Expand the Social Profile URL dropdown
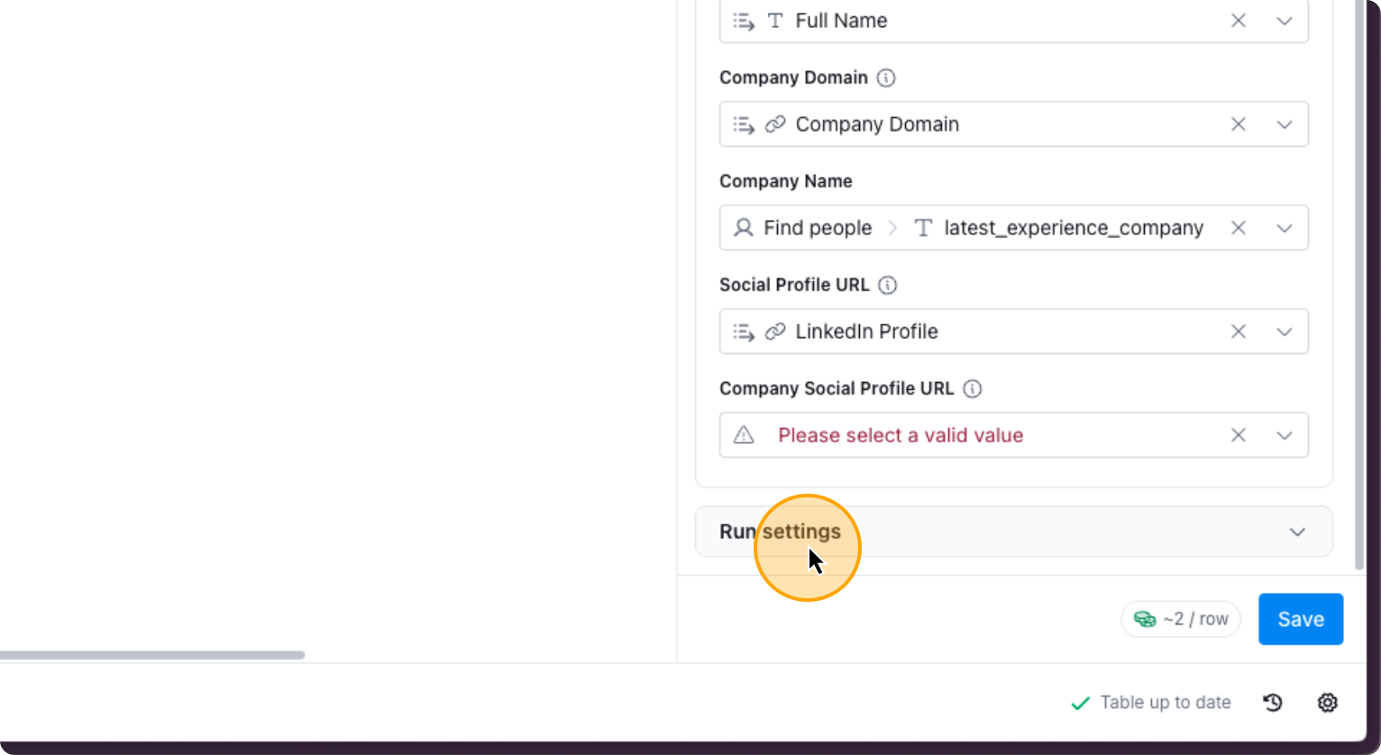 pyautogui.click(x=1285, y=332)
